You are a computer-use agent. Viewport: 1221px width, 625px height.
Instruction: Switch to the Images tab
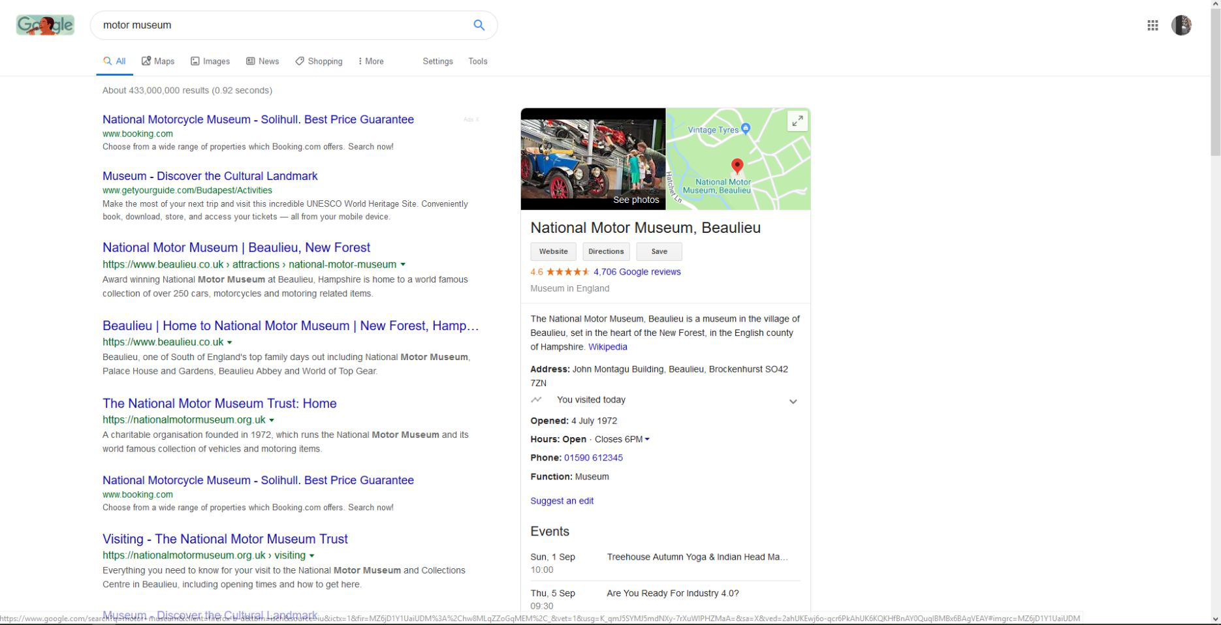click(x=210, y=61)
